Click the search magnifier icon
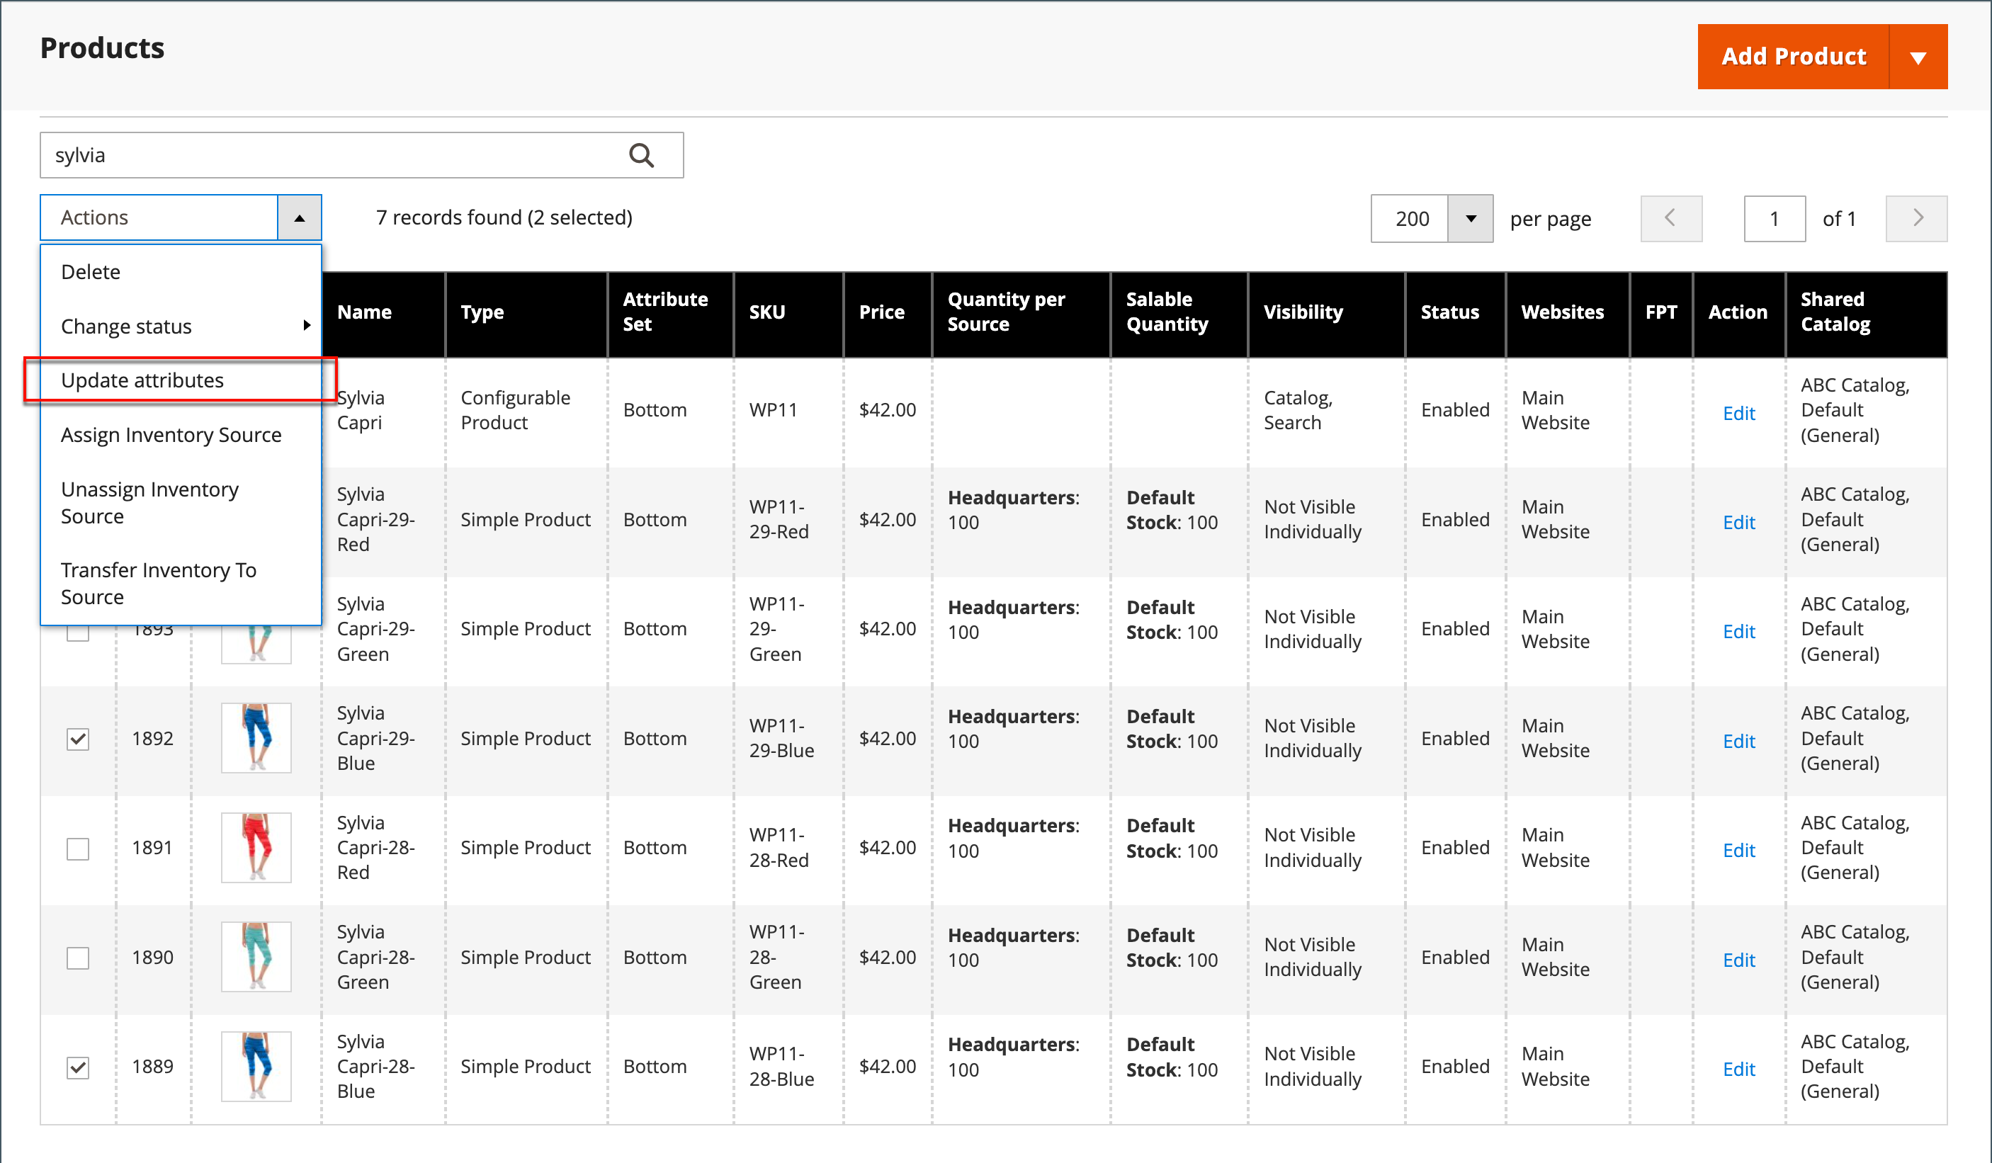Image resolution: width=1992 pixels, height=1163 pixels. [x=640, y=156]
